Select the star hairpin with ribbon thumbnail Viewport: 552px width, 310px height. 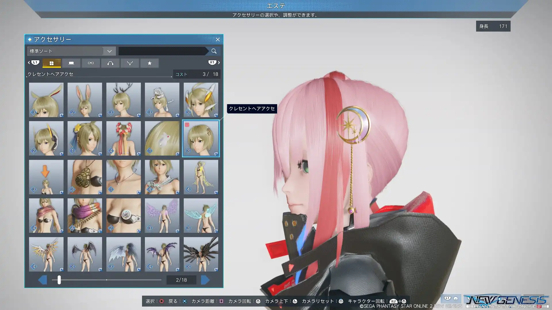85,138
